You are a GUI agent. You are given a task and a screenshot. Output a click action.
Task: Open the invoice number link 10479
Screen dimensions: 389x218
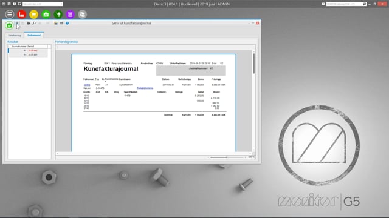87,85
